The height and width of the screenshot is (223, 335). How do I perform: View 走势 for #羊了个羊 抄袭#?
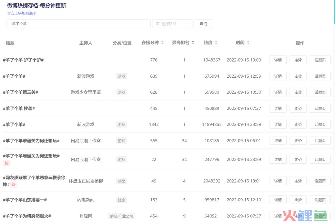pyautogui.click(x=298, y=109)
